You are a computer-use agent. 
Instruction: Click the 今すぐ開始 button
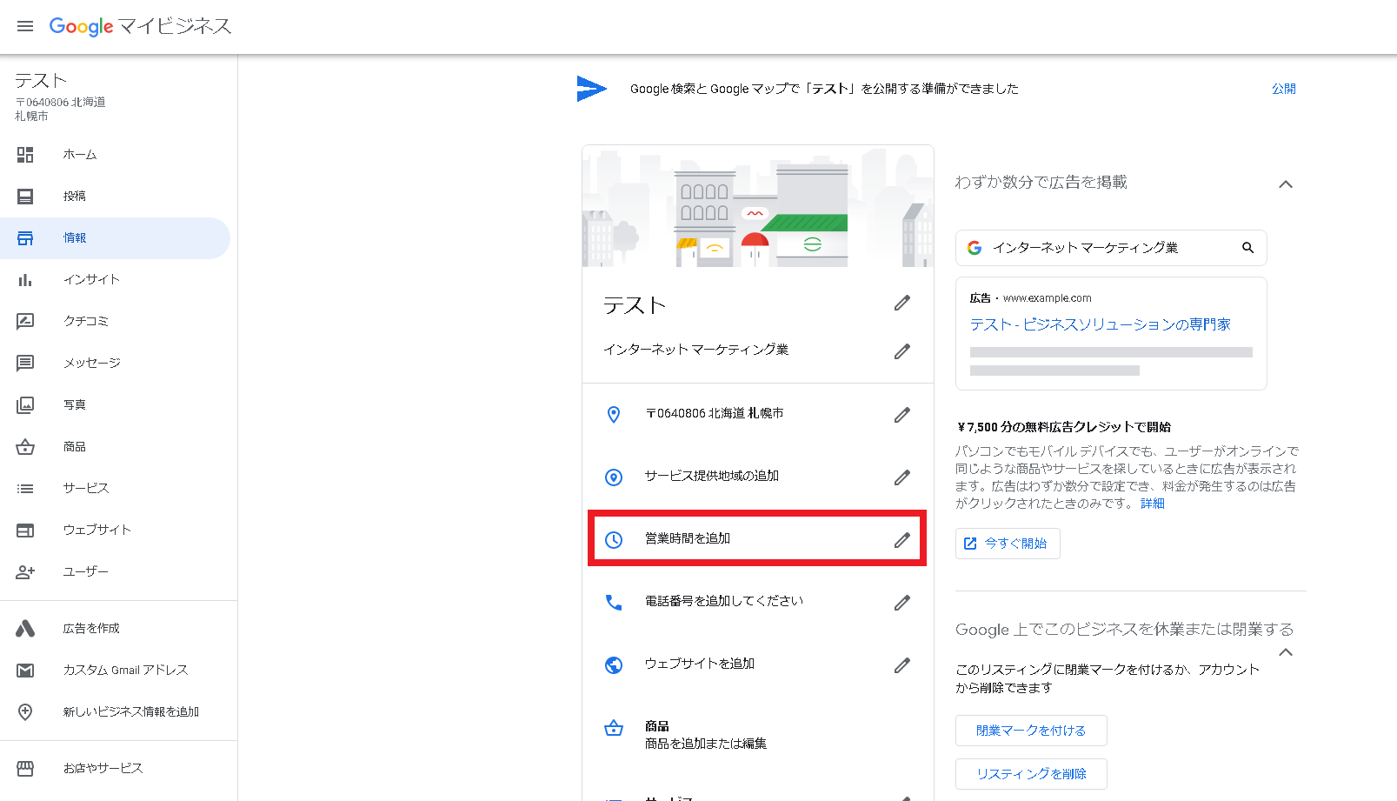coord(1008,544)
